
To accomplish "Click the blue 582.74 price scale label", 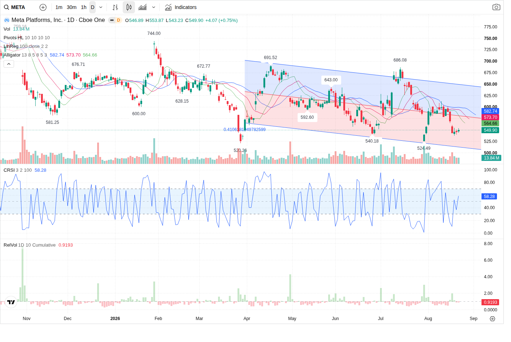I will (490, 111).
